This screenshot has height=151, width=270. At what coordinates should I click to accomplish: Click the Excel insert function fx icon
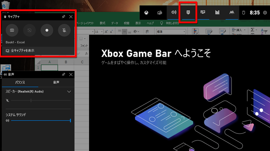point(86,53)
